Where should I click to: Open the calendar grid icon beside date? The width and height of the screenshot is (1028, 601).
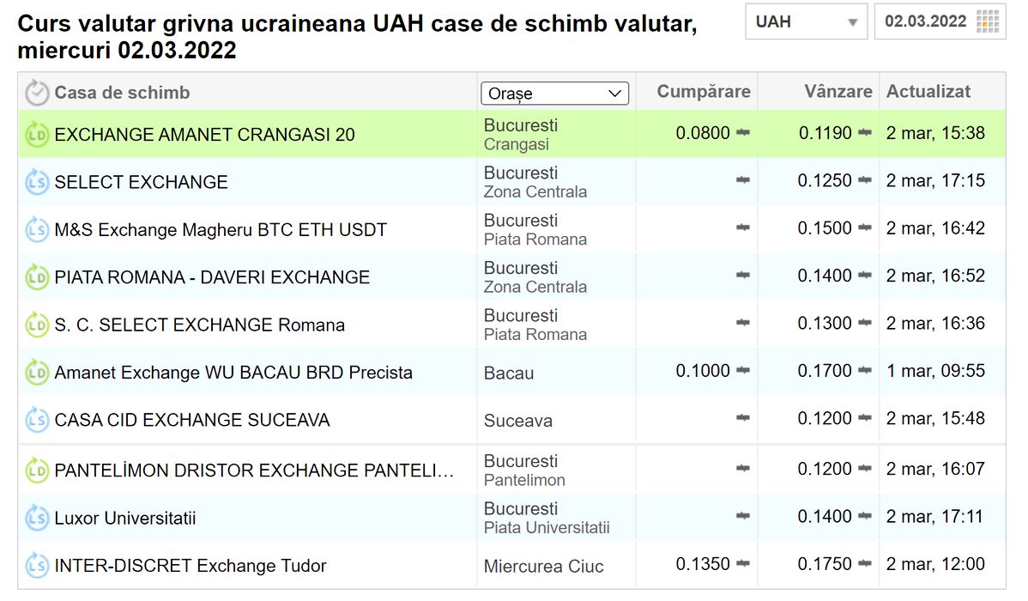988,21
